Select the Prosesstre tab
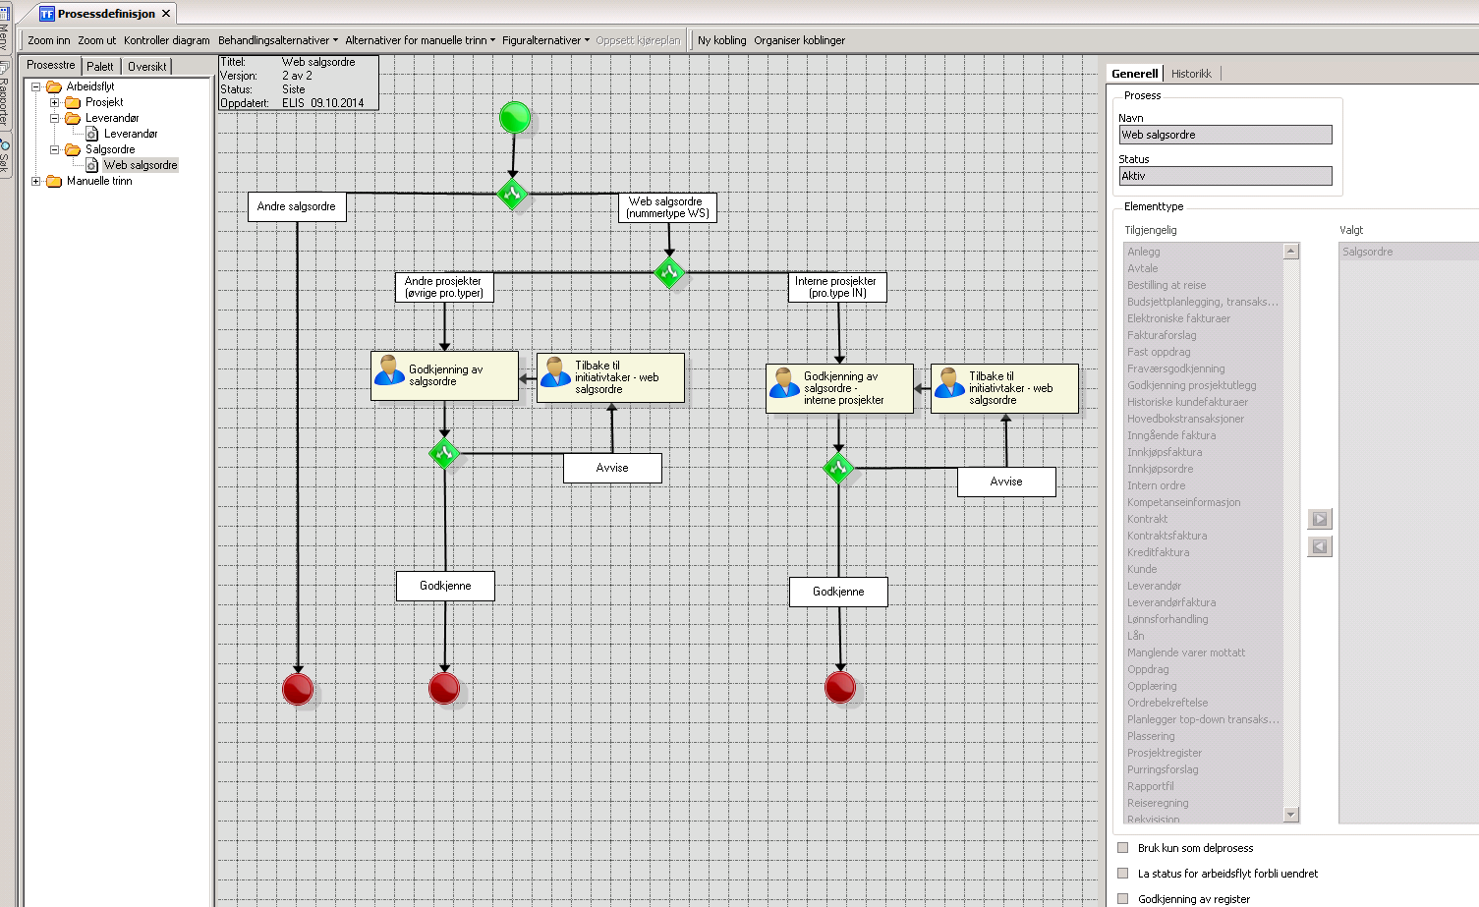Image resolution: width=1479 pixels, height=907 pixels. tap(51, 65)
